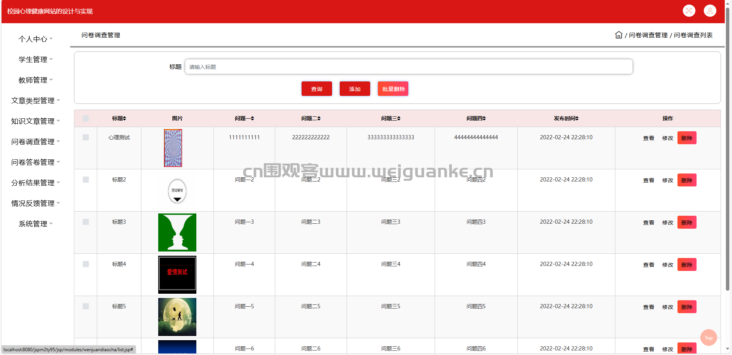This screenshot has height=355, width=732.
Task: Sort by 发布时间 column sort arrows
Action: coord(577,119)
